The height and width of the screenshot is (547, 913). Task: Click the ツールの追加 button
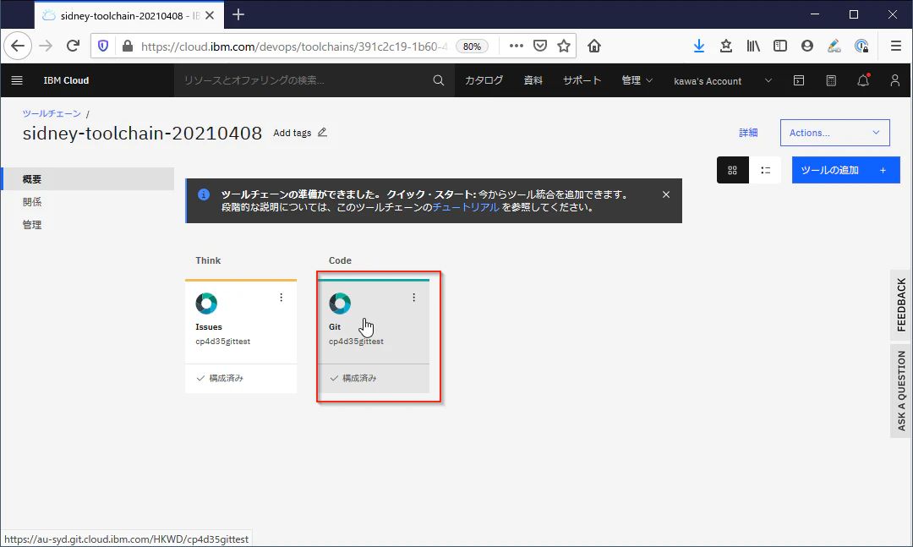pyautogui.click(x=845, y=170)
